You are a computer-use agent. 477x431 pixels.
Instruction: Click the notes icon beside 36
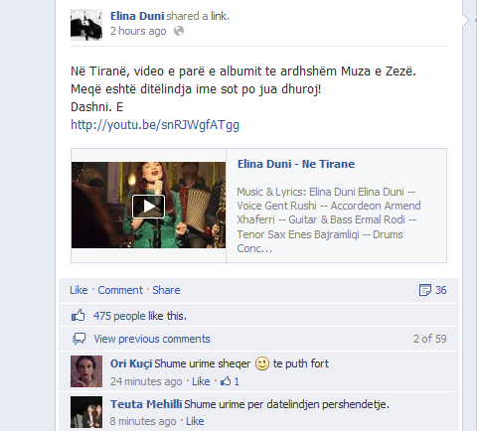coord(425,290)
